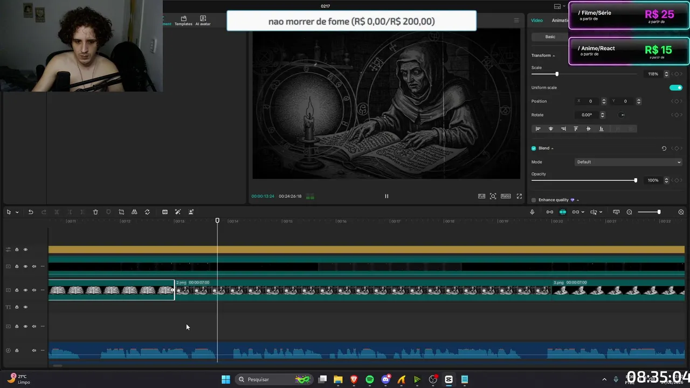Select the Basic sub-tab

(550, 37)
